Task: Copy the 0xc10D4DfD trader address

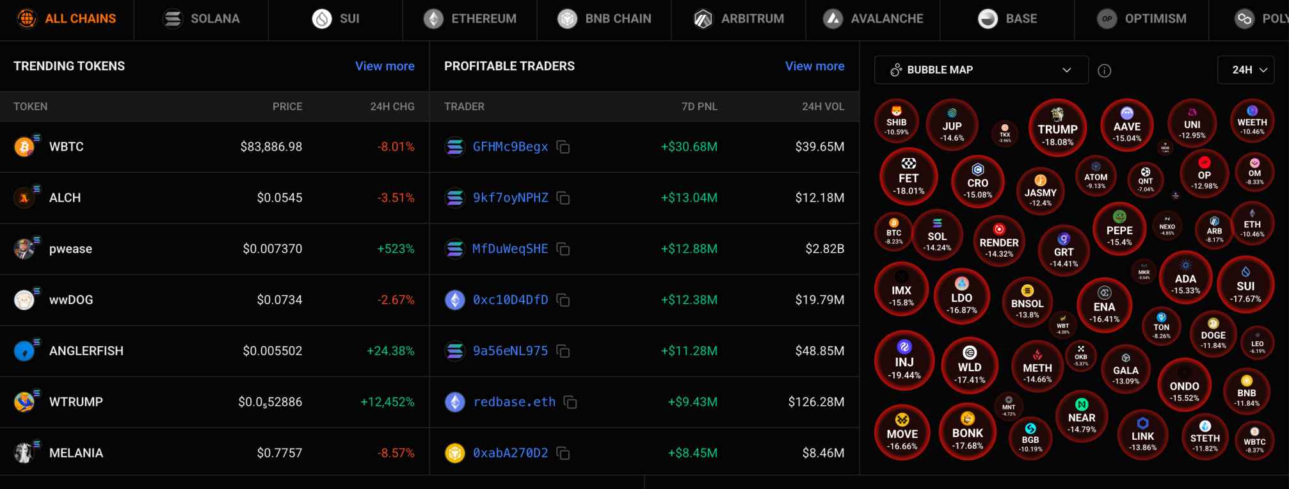Action: (563, 300)
